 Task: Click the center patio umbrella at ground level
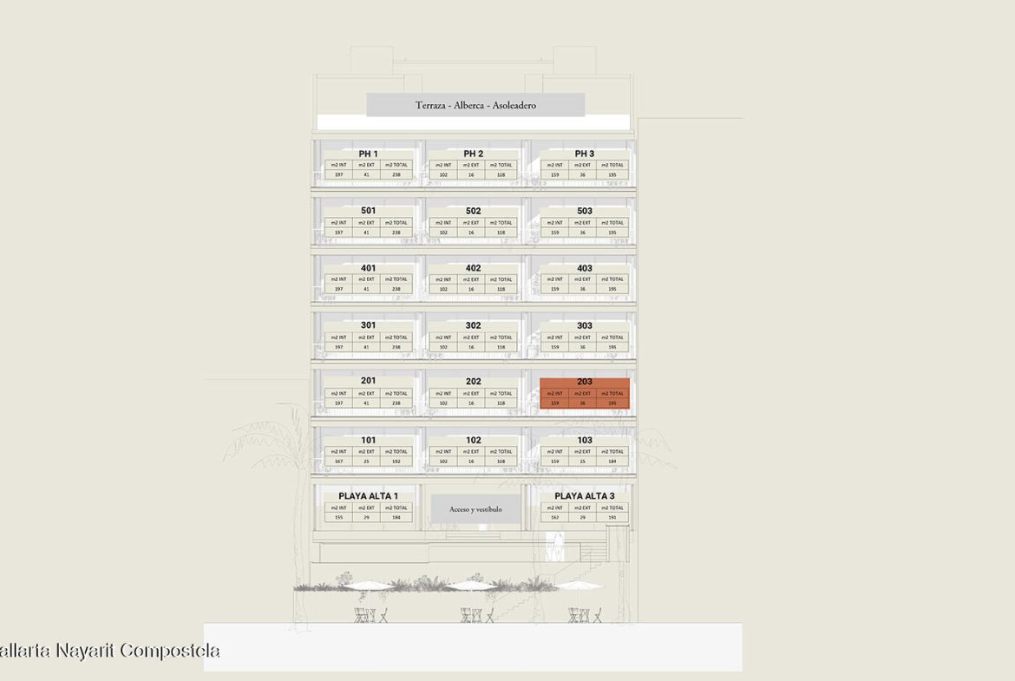469,587
